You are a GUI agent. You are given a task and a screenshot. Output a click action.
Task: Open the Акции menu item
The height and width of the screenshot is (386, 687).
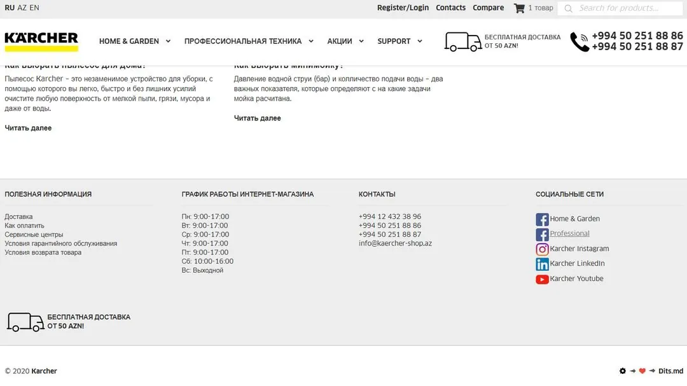point(340,41)
